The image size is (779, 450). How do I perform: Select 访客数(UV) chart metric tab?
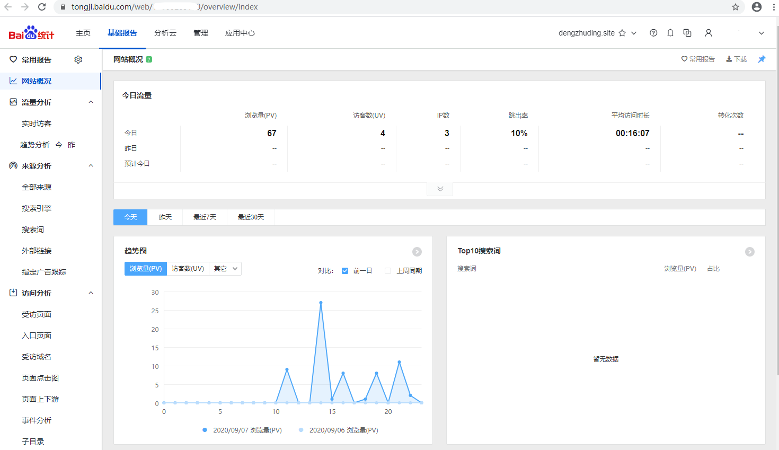point(188,269)
